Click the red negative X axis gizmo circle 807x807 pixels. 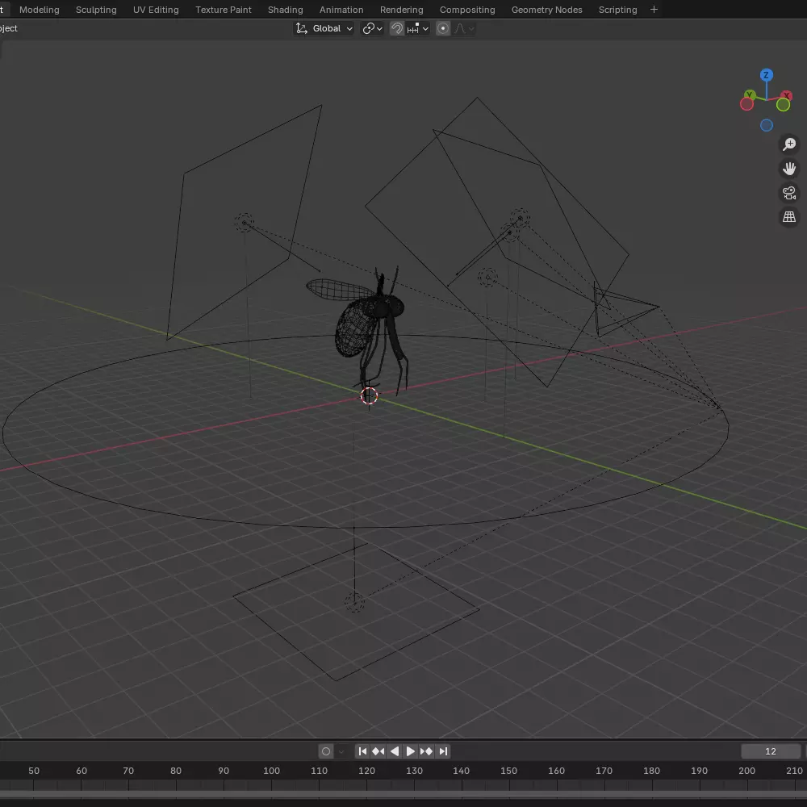click(x=746, y=104)
